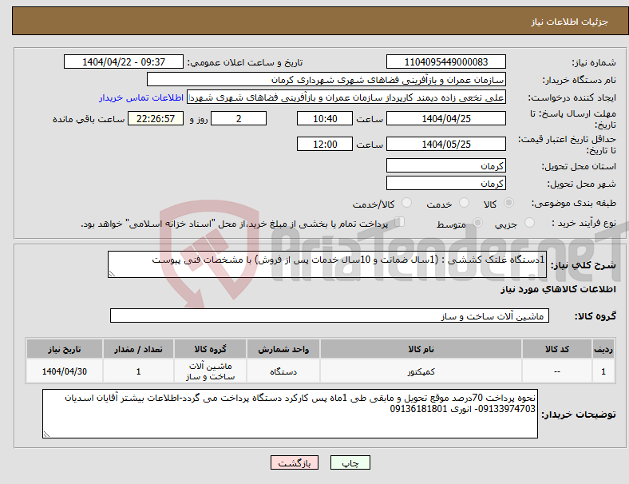
Task: Click the نام کالا column header
Action: point(421,349)
